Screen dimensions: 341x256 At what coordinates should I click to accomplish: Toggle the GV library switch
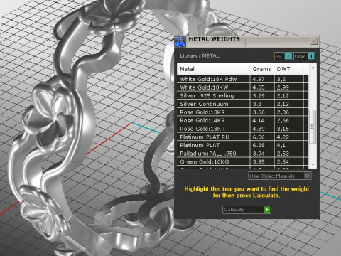(x=283, y=56)
